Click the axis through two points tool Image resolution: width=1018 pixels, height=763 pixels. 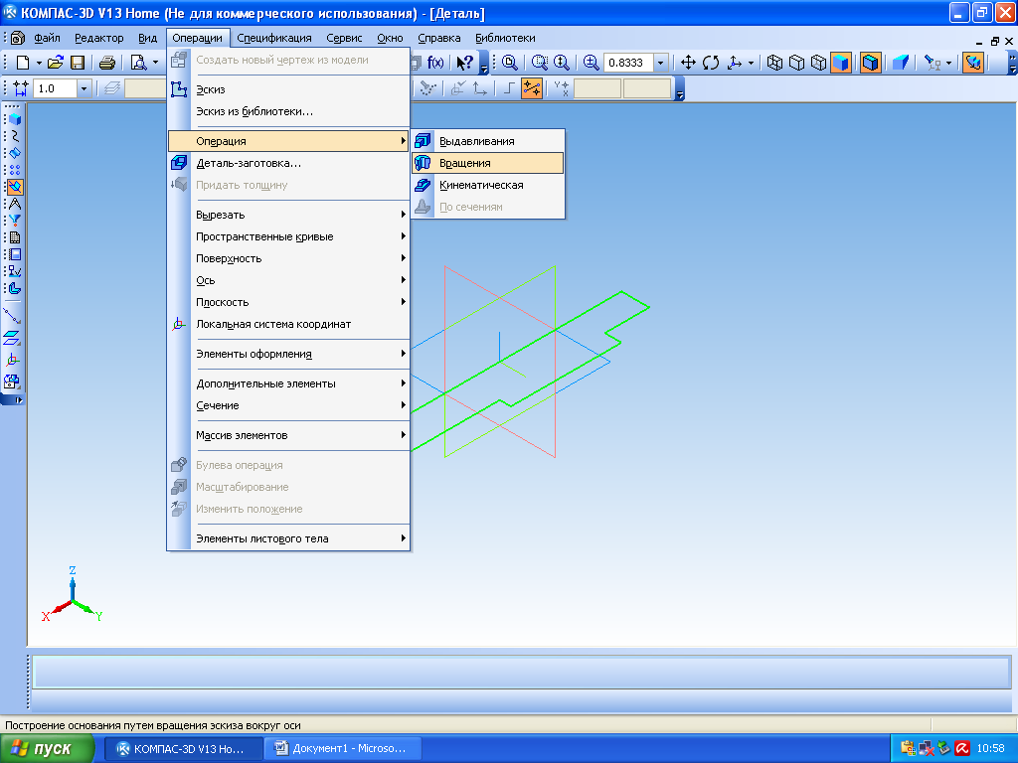[12, 316]
